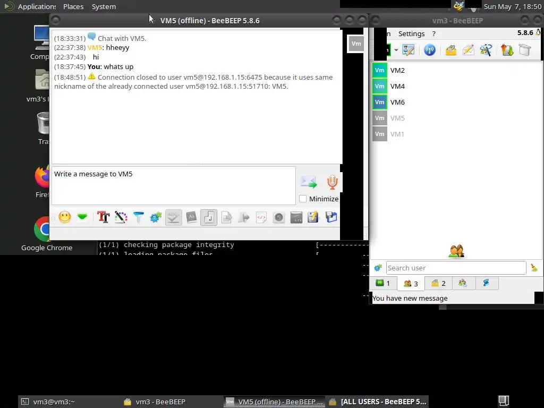Select user VM6 in the user list

[456, 103]
